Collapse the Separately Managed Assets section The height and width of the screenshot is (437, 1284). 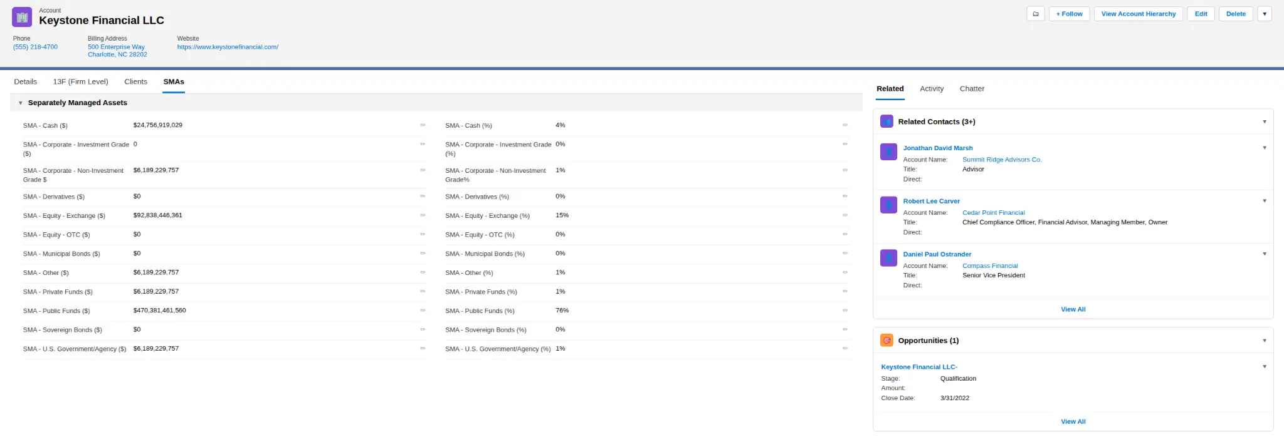click(21, 103)
